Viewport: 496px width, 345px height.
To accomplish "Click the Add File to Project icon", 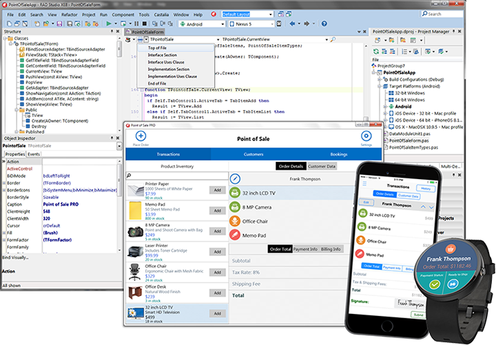I will tap(87, 23).
